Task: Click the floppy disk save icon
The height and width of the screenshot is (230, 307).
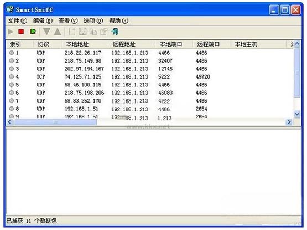Action: [82, 32]
